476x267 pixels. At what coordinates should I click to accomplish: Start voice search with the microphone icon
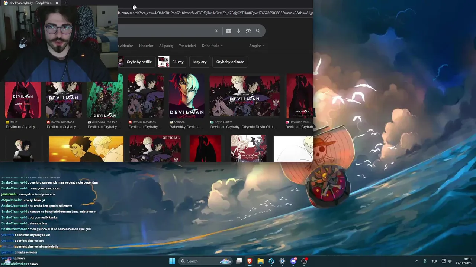click(x=238, y=31)
